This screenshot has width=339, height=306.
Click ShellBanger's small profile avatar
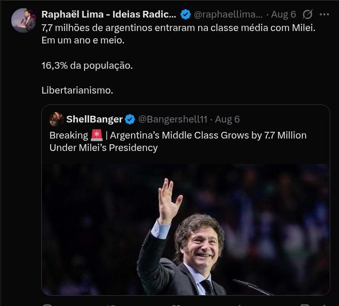(x=57, y=119)
